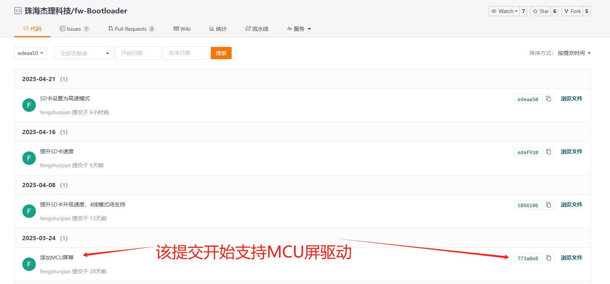Expand the 服务 menu
Image resolution: width=610 pixels, height=284 pixels.
point(299,29)
